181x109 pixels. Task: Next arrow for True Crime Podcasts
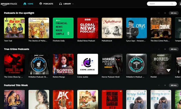point(165,49)
